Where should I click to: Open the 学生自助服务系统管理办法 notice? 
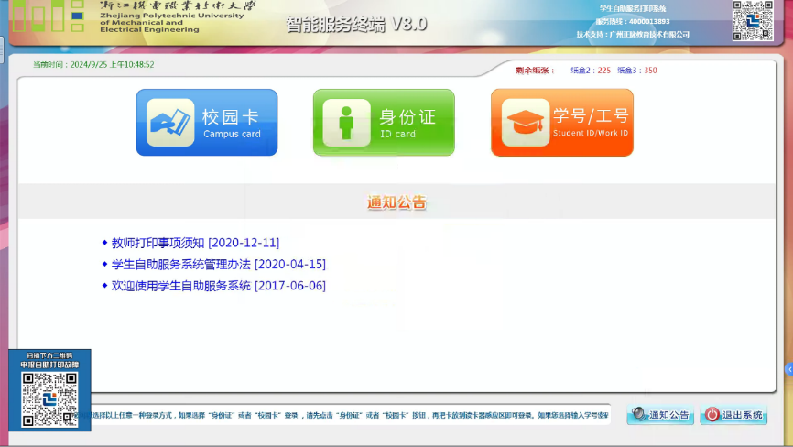click(x=218, y=264)
